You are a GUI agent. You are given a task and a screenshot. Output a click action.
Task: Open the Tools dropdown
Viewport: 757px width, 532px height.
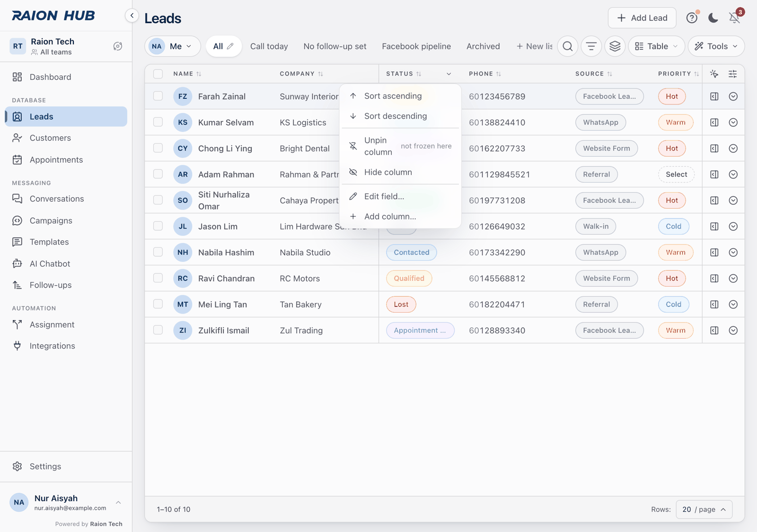pyautogui.click(x=716, y=46)
